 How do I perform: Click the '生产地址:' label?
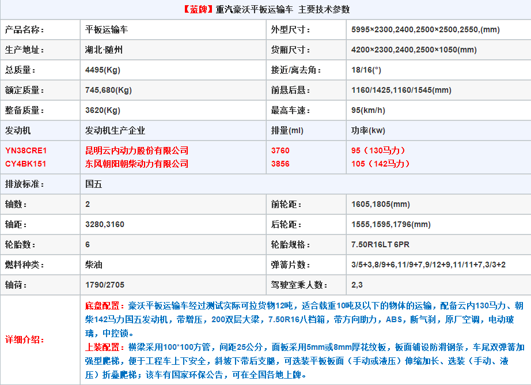click(24, 50)
